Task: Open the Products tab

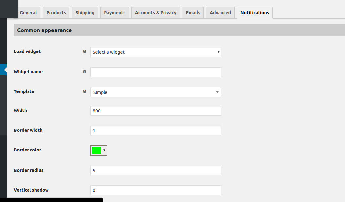Action: [x=56, y=13]
